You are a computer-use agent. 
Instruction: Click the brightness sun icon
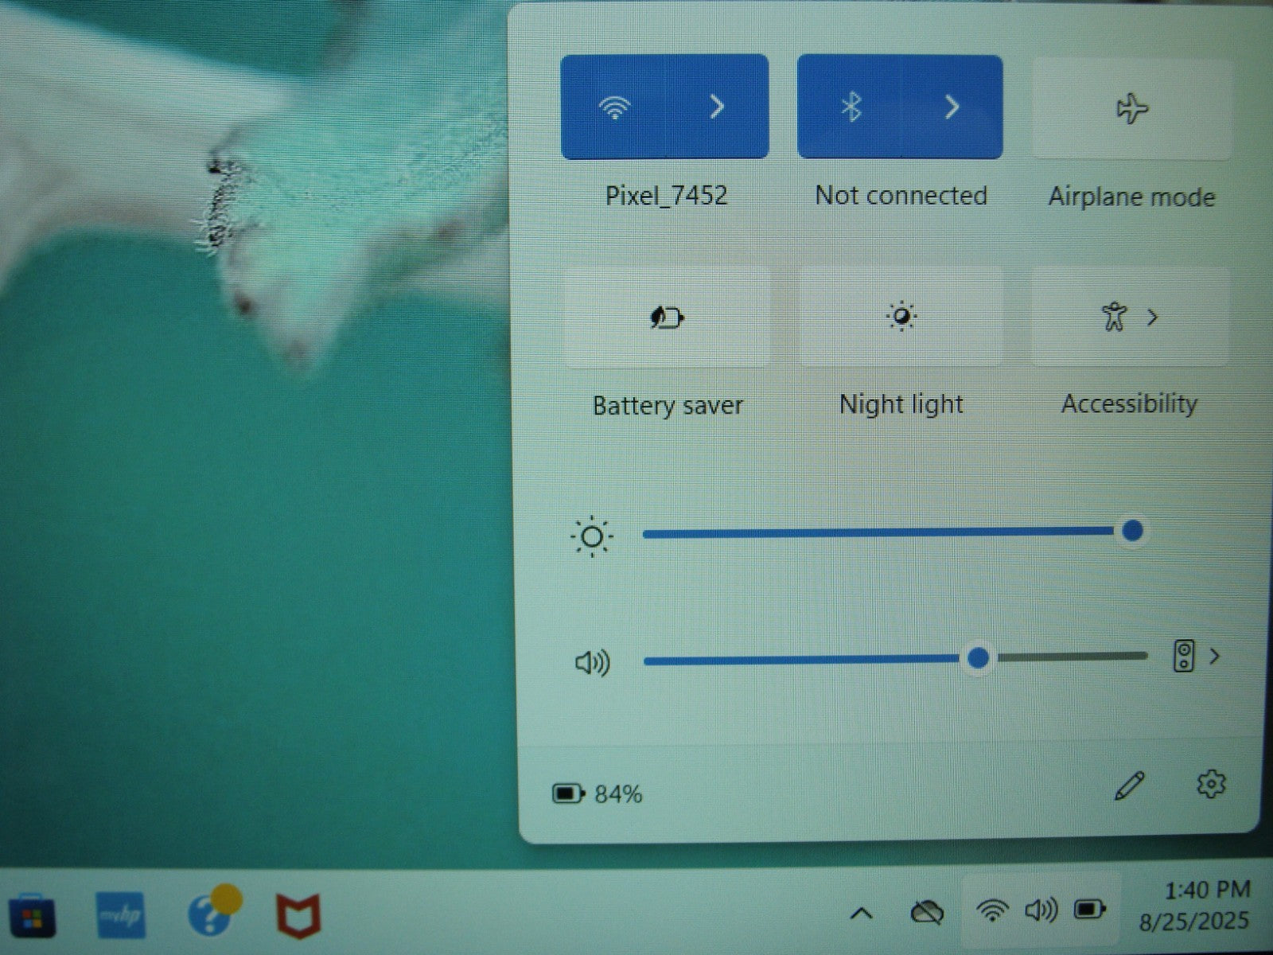pos(592,537)
